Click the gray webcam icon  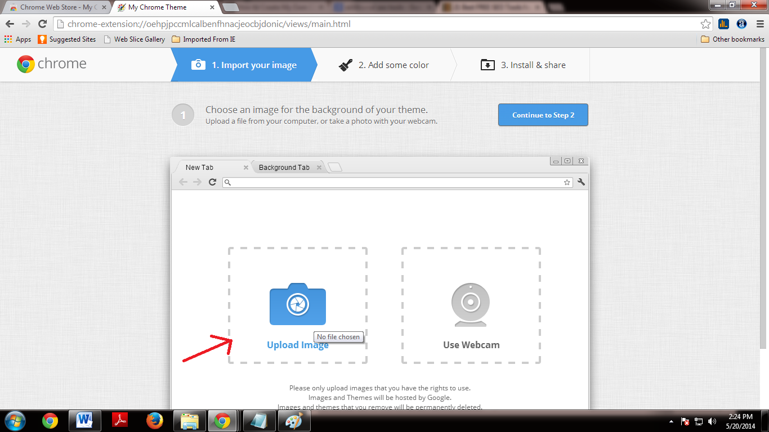[471, 304]
